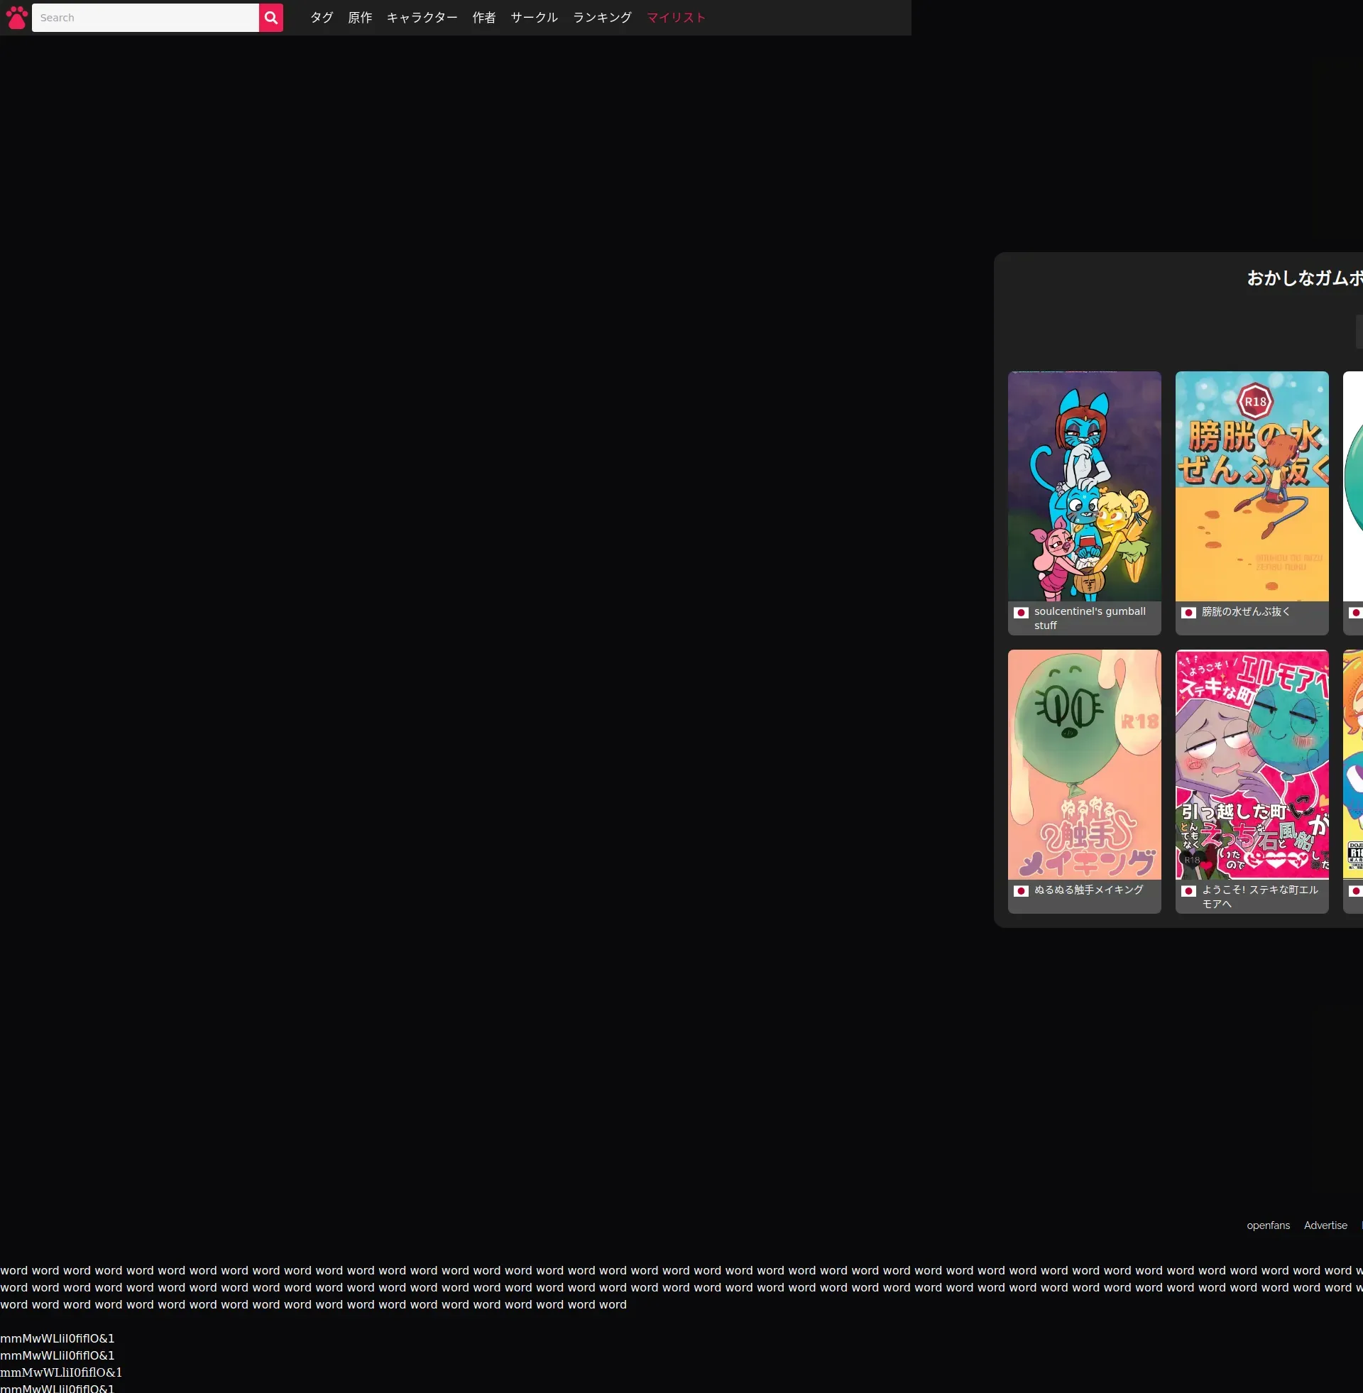
Task: Click Japan flag beside ようこそ! ステキな町エルモアへ
Action: (x=1188, y=891)
